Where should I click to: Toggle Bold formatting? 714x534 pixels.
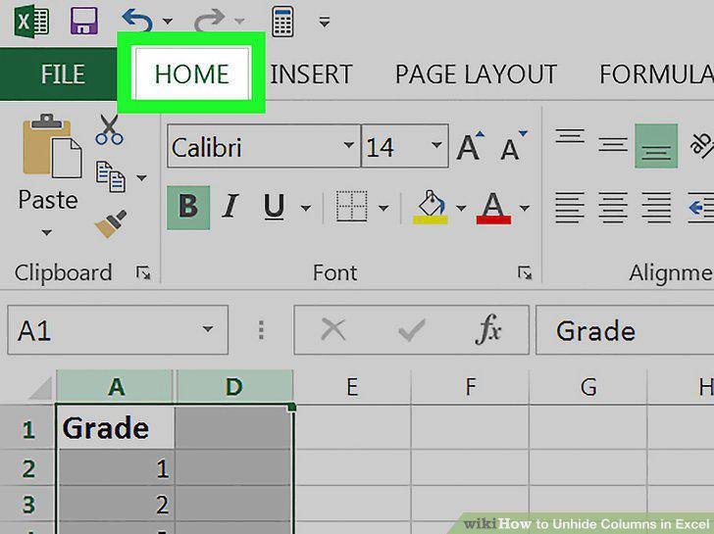pyautogui.click(x=188, y=207)
